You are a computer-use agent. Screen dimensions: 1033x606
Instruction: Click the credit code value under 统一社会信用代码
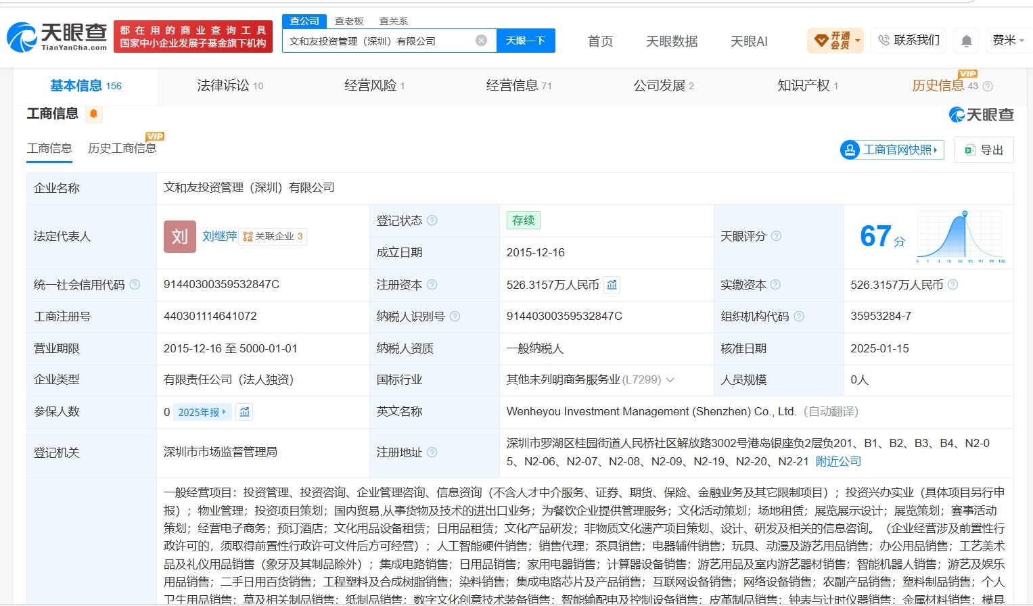pyautogui.click(x=221, y=284)
